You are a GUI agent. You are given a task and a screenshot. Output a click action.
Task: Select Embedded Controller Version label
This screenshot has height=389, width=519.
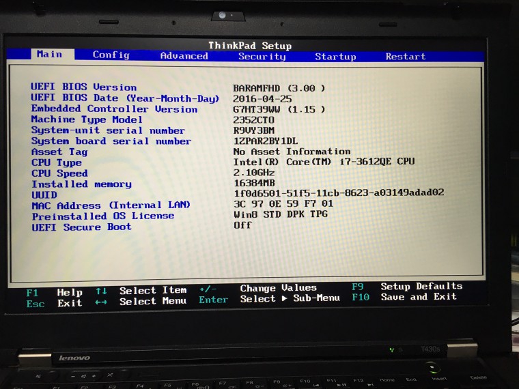tap(114, 109)
